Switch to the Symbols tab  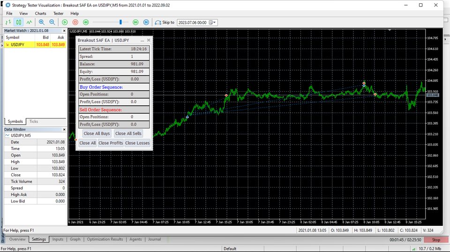point(15,122)
